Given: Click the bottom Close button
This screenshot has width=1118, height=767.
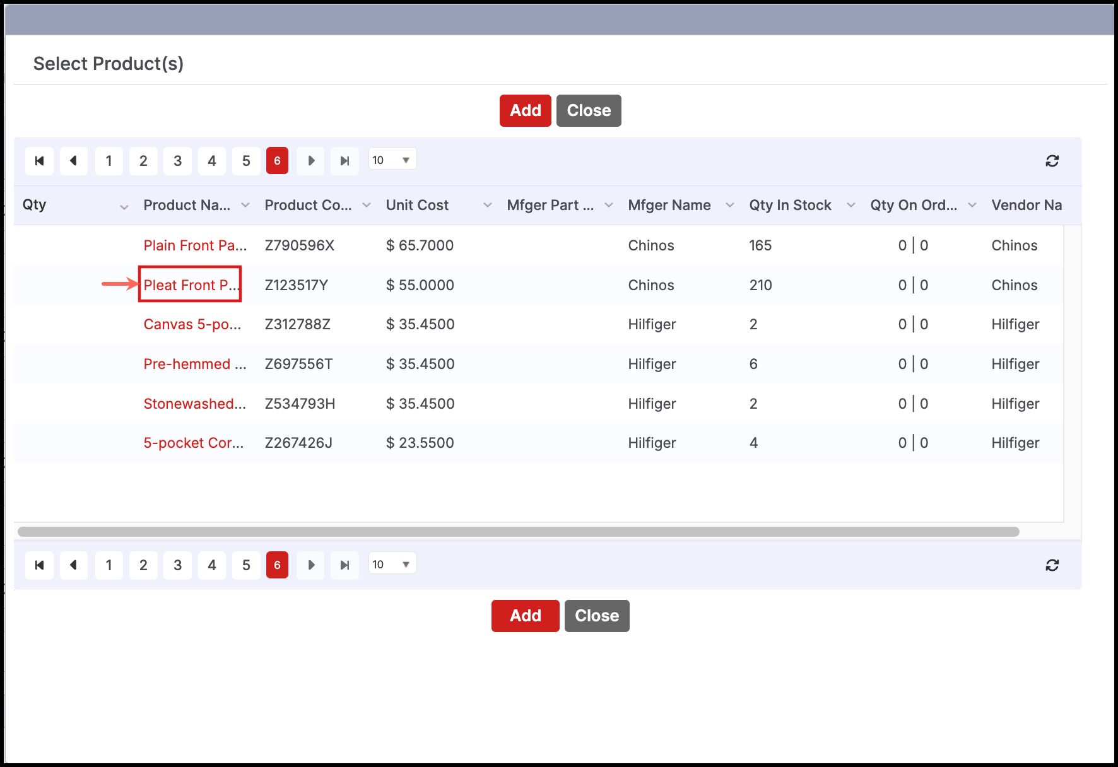Looking at the screenshot, I should tap(597, 616).
